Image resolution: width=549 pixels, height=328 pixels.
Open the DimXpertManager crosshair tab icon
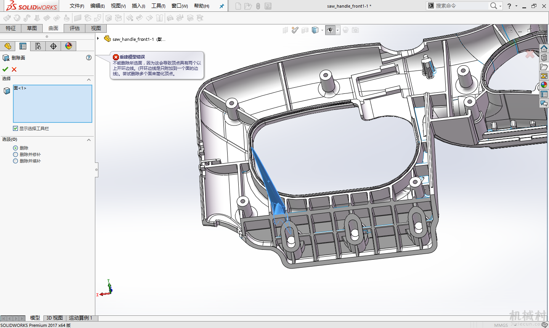coord(53,46)
